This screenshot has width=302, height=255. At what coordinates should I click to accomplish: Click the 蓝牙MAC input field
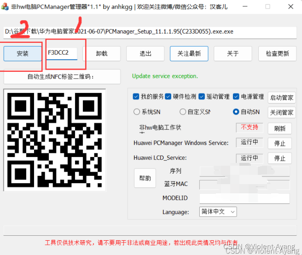pyautogui.click(x=244, y=185)
